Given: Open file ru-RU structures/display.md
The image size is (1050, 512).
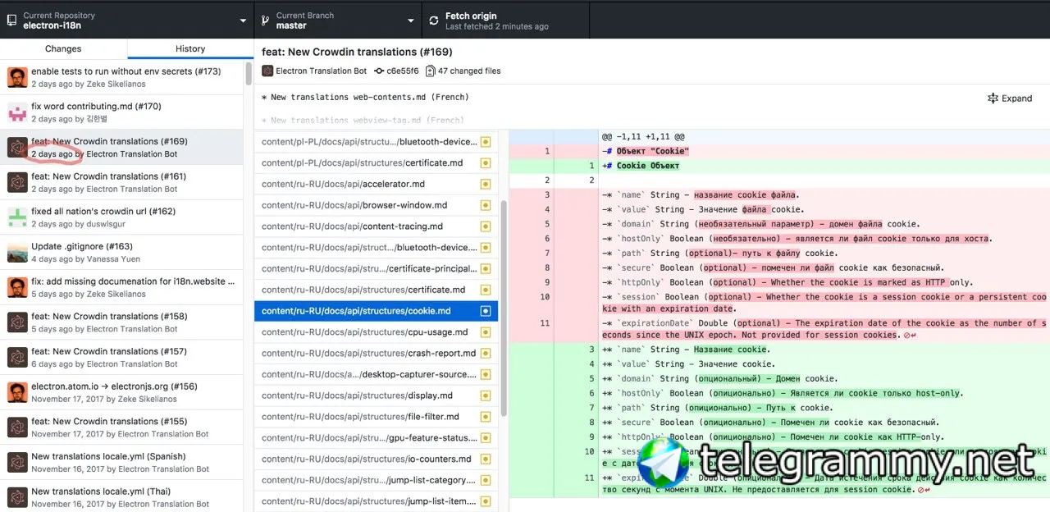Looking at the screenshot, I should coord(376,395).
